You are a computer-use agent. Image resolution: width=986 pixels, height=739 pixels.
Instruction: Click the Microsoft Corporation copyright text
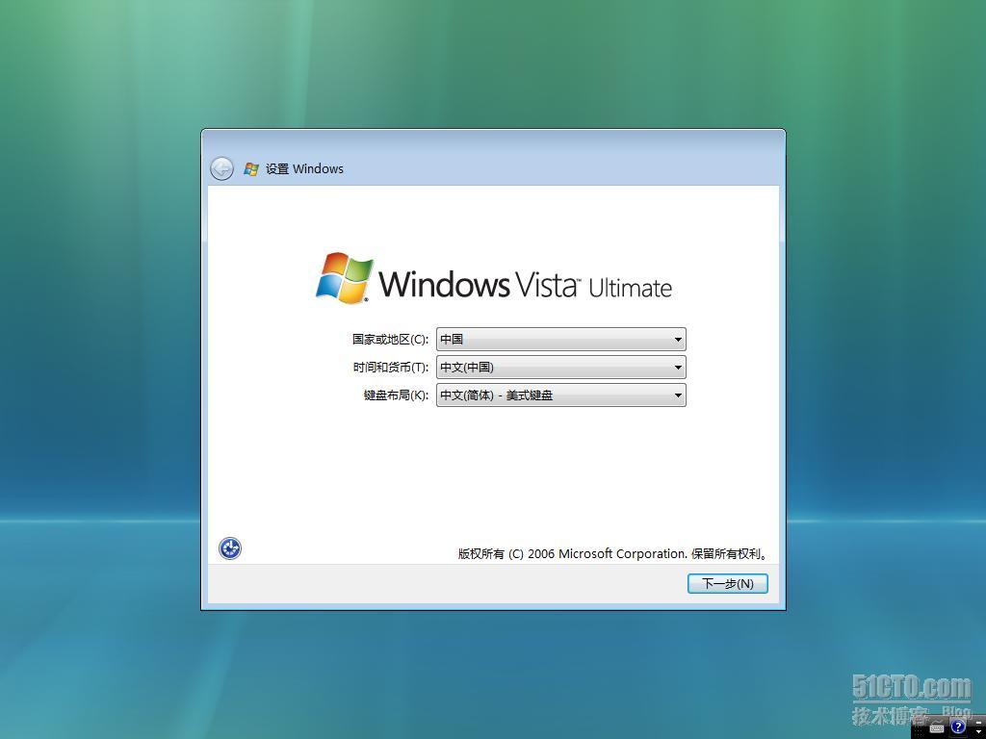pyautogui.click(x=612, y=553)
